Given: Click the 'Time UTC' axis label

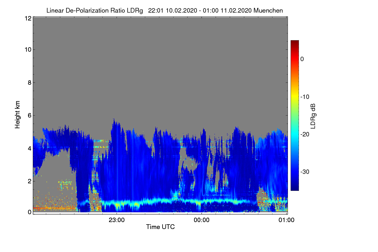Looking at the screenshot, I should (x=160, y=227).
